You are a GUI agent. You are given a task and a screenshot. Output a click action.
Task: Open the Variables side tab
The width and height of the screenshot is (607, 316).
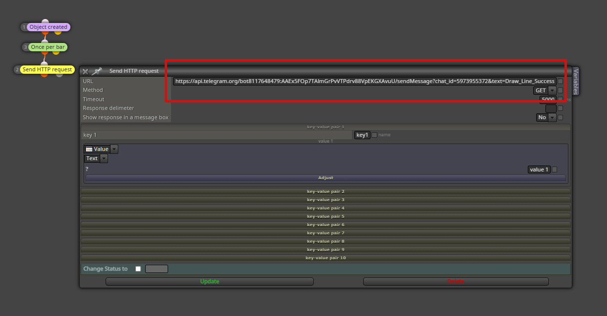(x=575, y=82)
